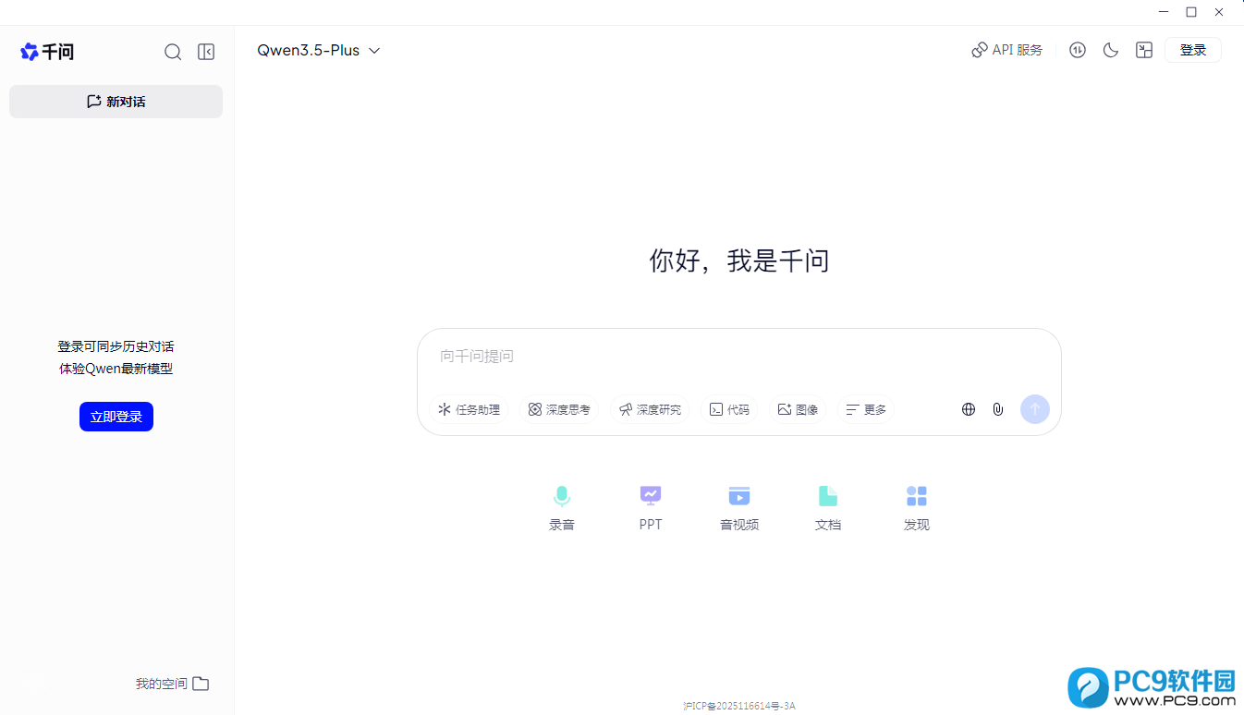The width and height of the screenshot is (1244, 715).
Task: Click the send arrow button
Action: pos(1035,408)
